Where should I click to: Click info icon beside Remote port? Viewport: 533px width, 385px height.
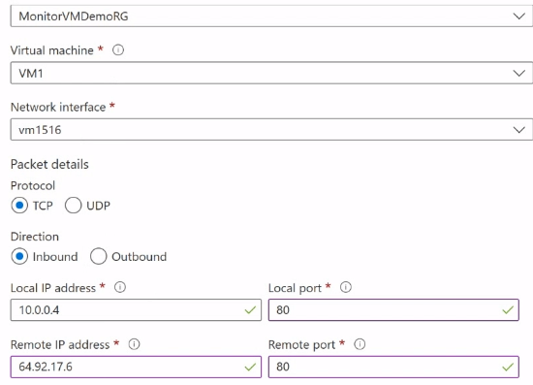pyautogui.click(x=360, y=344)
